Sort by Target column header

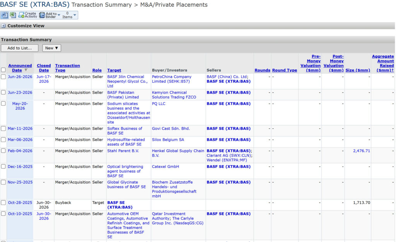(114, 70)
